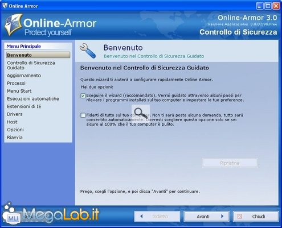Open Estensioni di IE section
This screenshot has width=282, height=228.
[24, 106]
